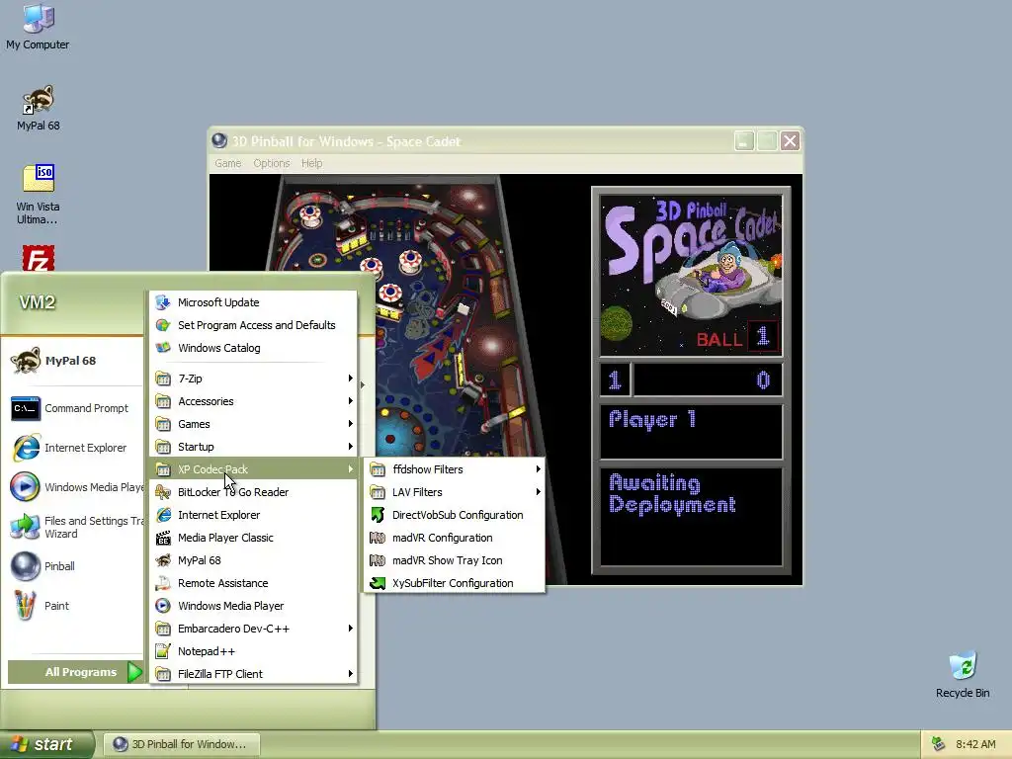
Task: Click the Internet Explorer icon in left Start panel
Action: [x=26, y=448]
